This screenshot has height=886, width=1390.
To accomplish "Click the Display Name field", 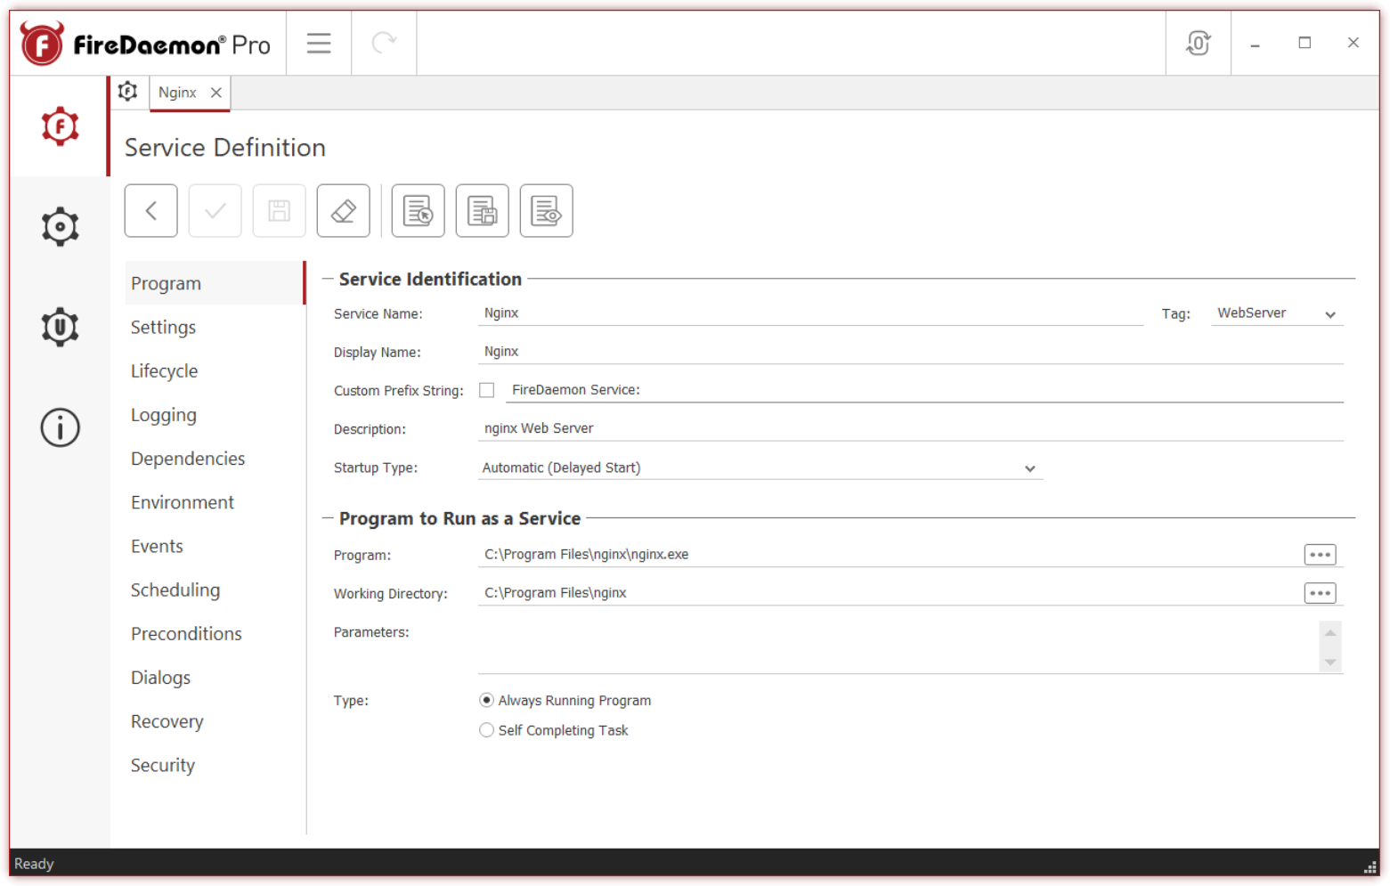I will click(910, 352).
